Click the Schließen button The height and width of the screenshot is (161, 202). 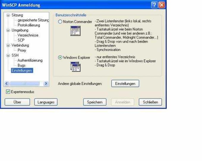point(150,102)
